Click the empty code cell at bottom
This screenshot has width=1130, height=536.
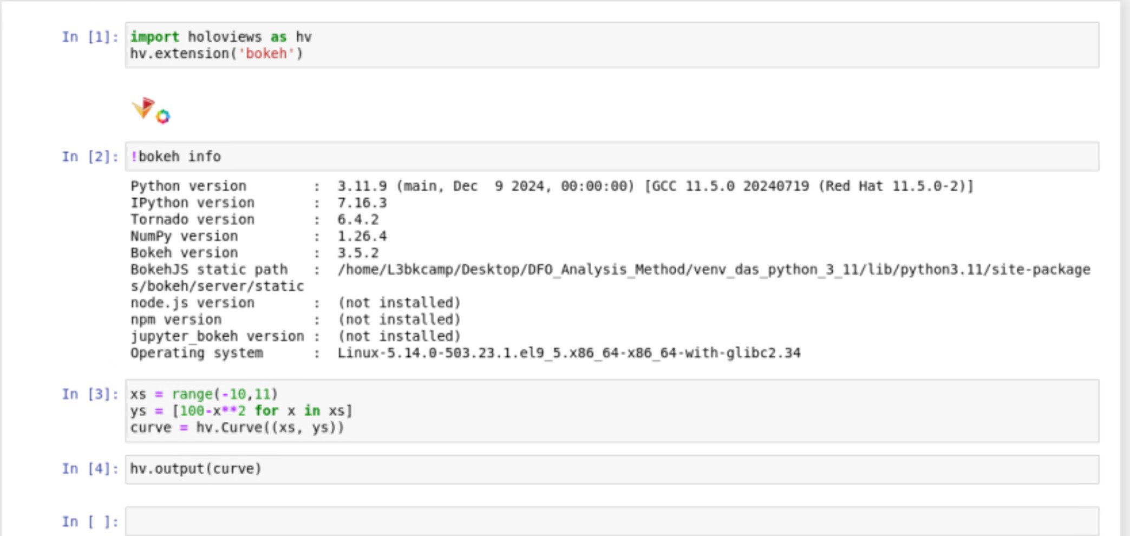pos(612,521)
